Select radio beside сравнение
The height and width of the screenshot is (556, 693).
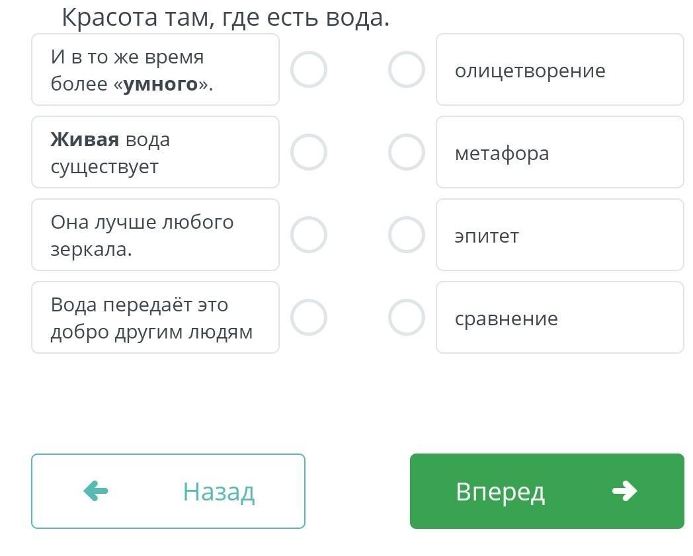click(x=406, y=317)
